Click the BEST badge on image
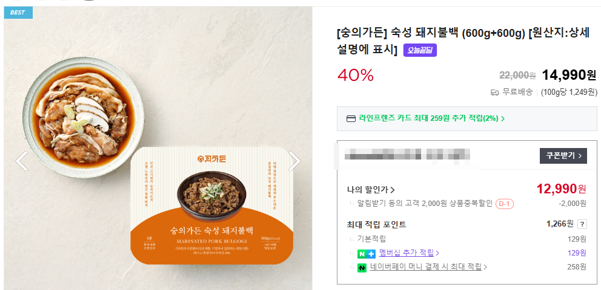601x290 pixels. click(x=17, y=12)
